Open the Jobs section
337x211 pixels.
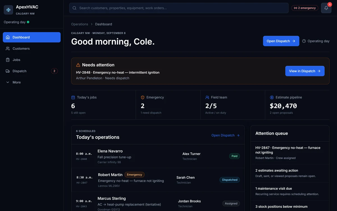pyautogui.click(x=32, y=60)
